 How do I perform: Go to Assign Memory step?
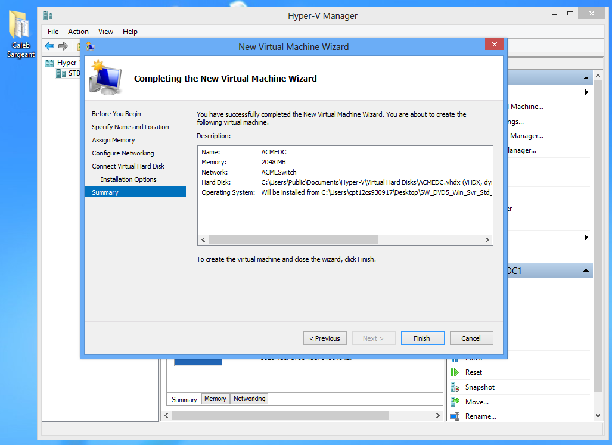click(113, 140)
